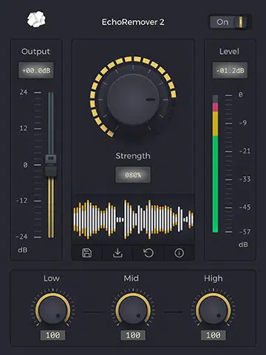Click the High band 100 value box
This screenshot has width=266, height=355.
pyautogui.click(x=214, y=335)
